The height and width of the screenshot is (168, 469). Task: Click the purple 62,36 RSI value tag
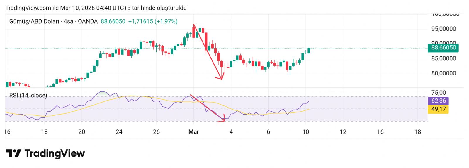click(438, 101)
